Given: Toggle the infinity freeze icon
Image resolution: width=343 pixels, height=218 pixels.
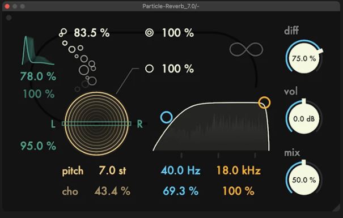Looking at the screenshot, I should [246, 49].
